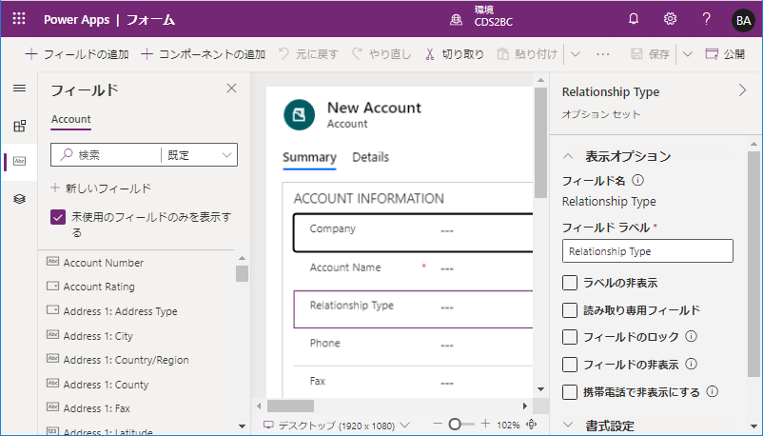Open the environment picker icon
The width and height of the screenshot is (763, 436).
tap(456, 19)
